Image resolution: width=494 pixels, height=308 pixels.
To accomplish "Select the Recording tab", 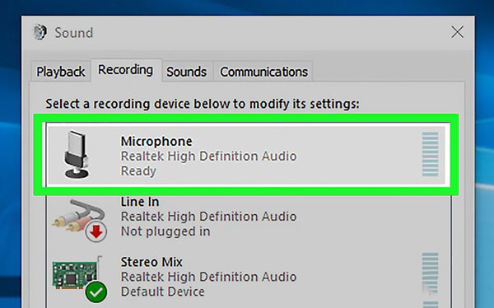I will 126,70.
